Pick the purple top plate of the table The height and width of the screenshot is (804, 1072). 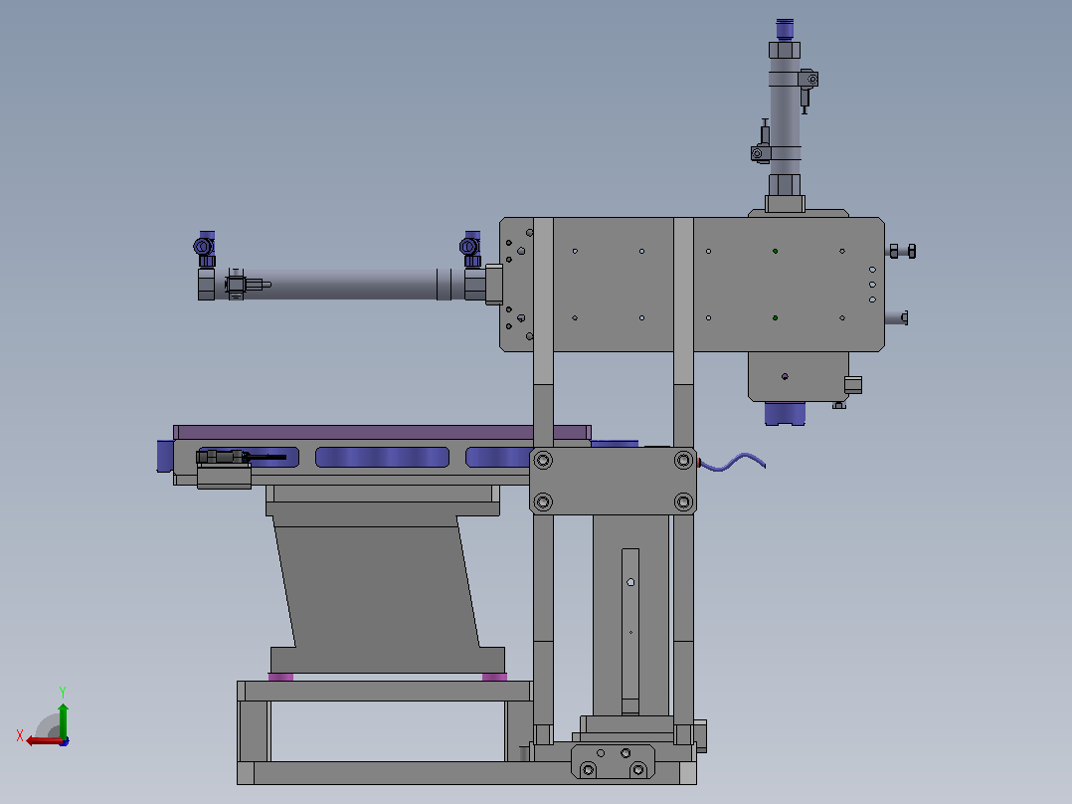[x=382, y=432]
